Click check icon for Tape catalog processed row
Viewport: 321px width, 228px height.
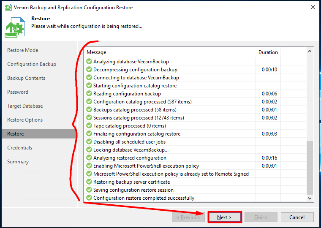pyautogui.click(x=89, y=125)
